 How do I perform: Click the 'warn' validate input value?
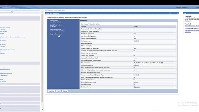(135, 58)
